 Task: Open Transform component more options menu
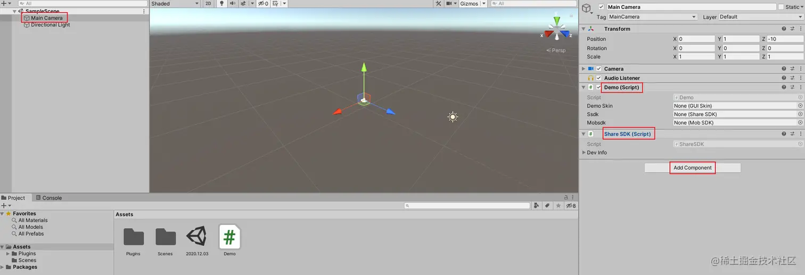tap(801, 29)
